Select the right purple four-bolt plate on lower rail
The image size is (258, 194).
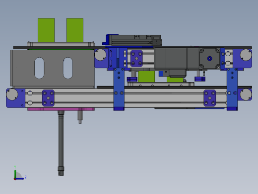point(209,98)
